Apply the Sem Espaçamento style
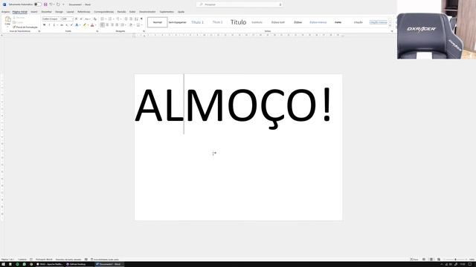Viewport: 476px width, 267px height. 177,22
